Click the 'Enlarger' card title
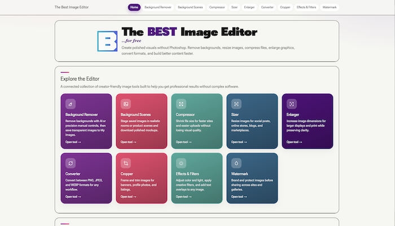The height and width of the screenshot is (226, 395). coord(293,114)
